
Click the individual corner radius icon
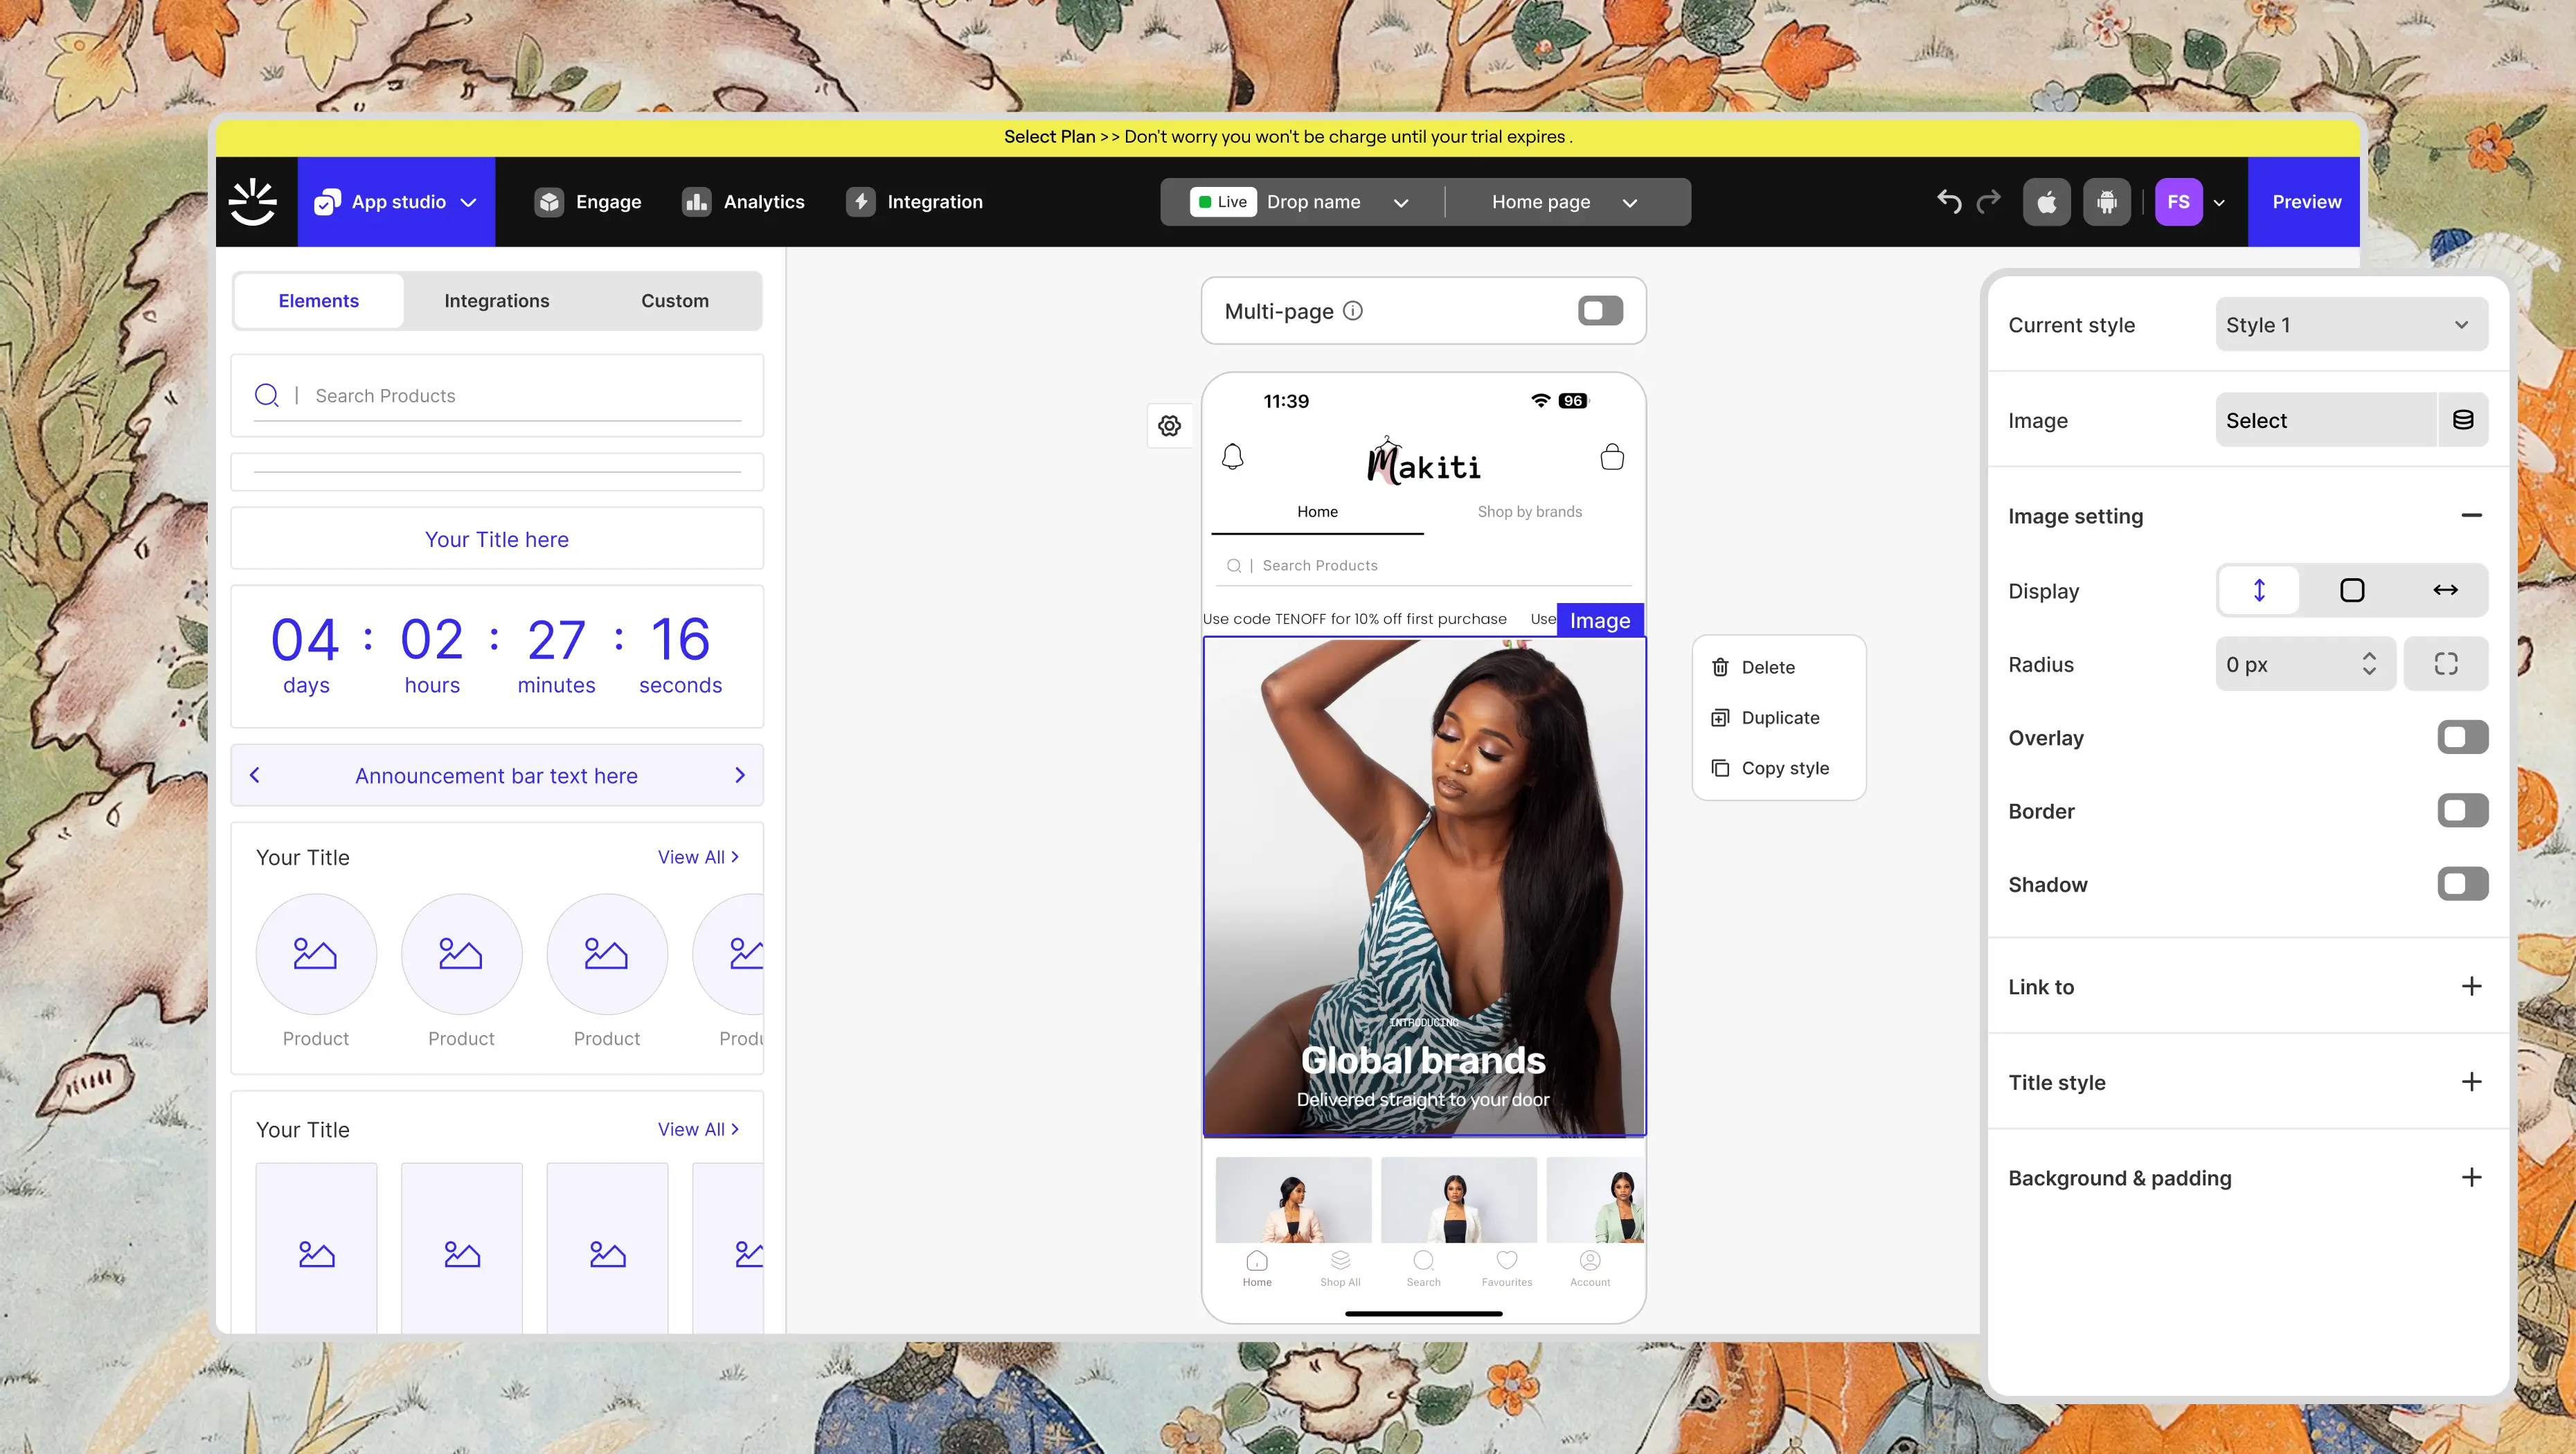pos(2446,664)
